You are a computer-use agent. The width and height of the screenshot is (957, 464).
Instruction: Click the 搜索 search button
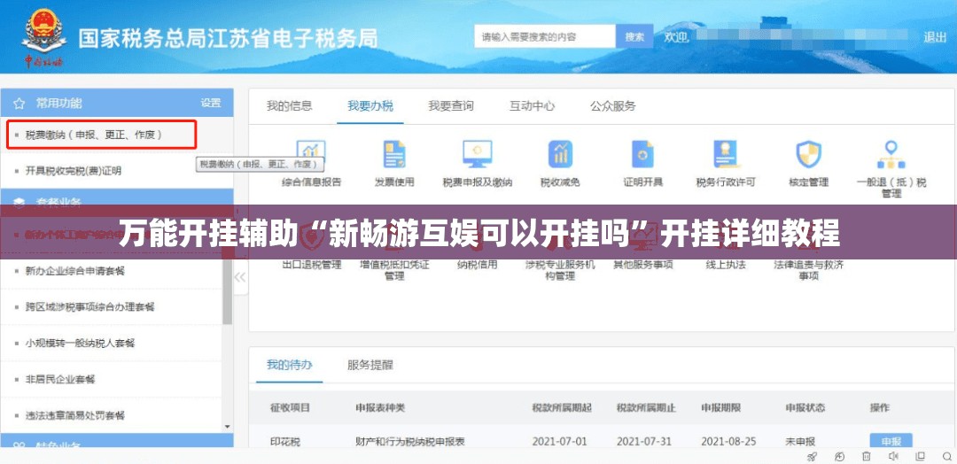(634, 36)
